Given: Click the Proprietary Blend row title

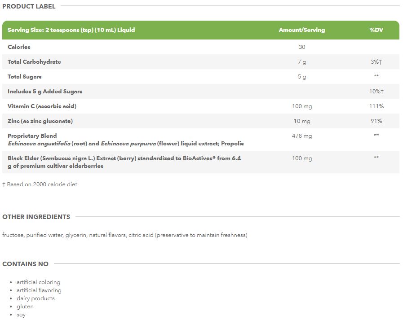Looking at the screenshot, I should click(x=32, y=136).
